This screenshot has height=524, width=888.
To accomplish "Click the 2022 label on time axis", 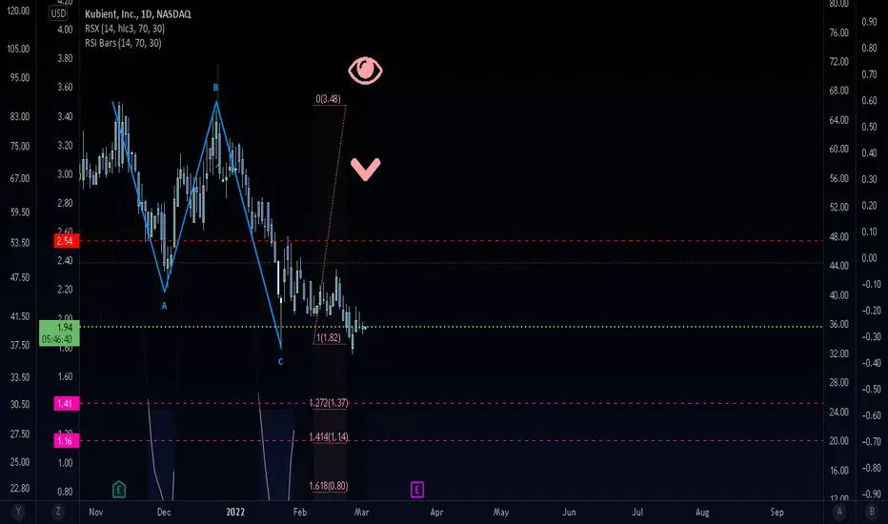I will 235,513.
